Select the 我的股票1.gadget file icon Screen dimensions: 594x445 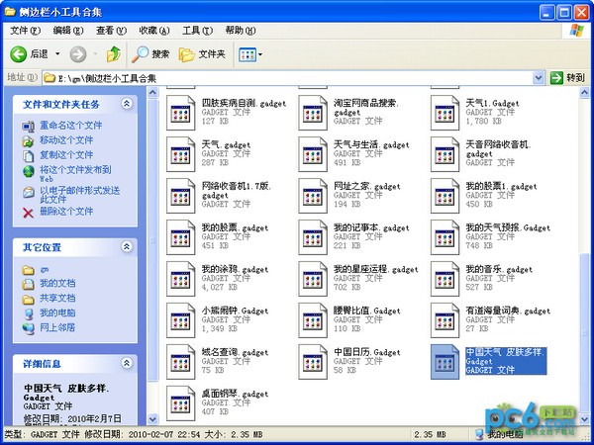(445, 196)
